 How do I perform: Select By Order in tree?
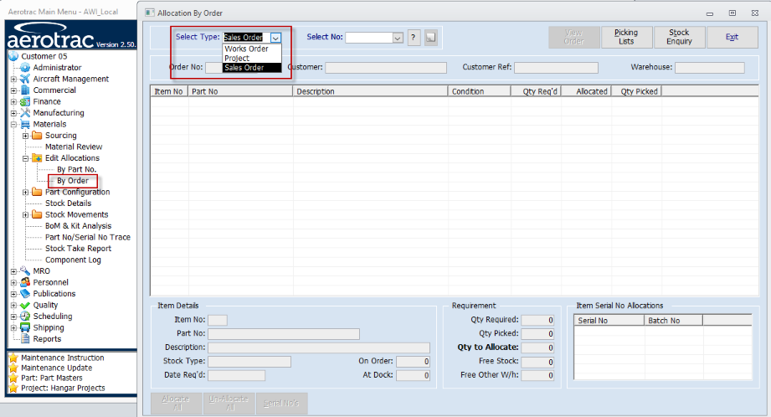coord(73,181)
